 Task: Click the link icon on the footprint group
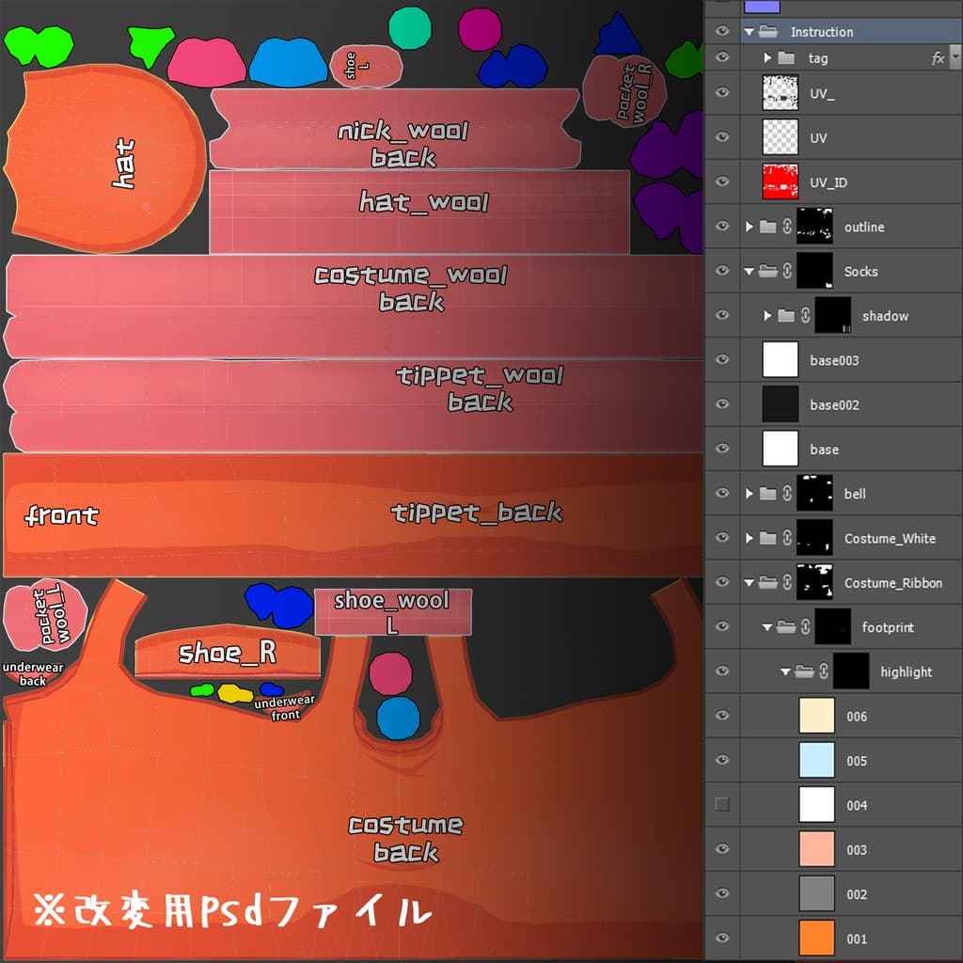click(806, 628)
